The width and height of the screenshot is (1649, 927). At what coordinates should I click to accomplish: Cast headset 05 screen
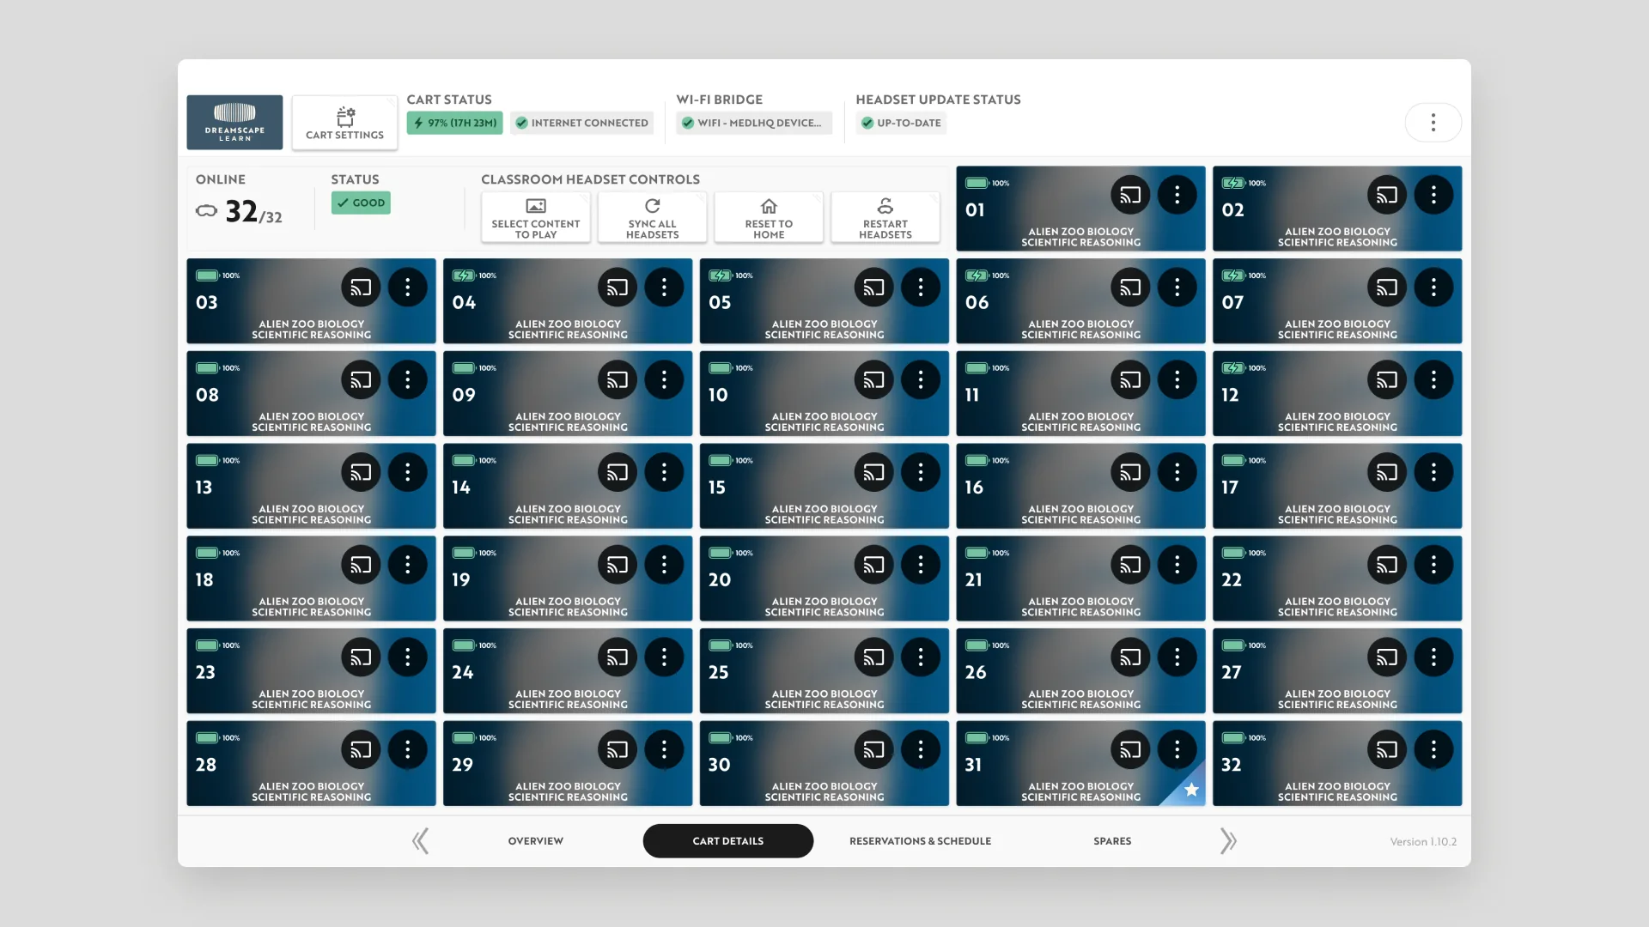click(x=873, y=288)
